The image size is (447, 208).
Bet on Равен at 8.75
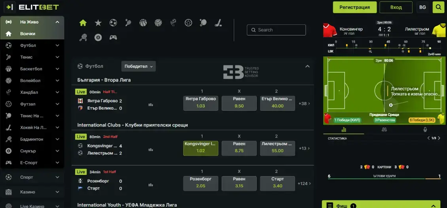tap(239, 148)
